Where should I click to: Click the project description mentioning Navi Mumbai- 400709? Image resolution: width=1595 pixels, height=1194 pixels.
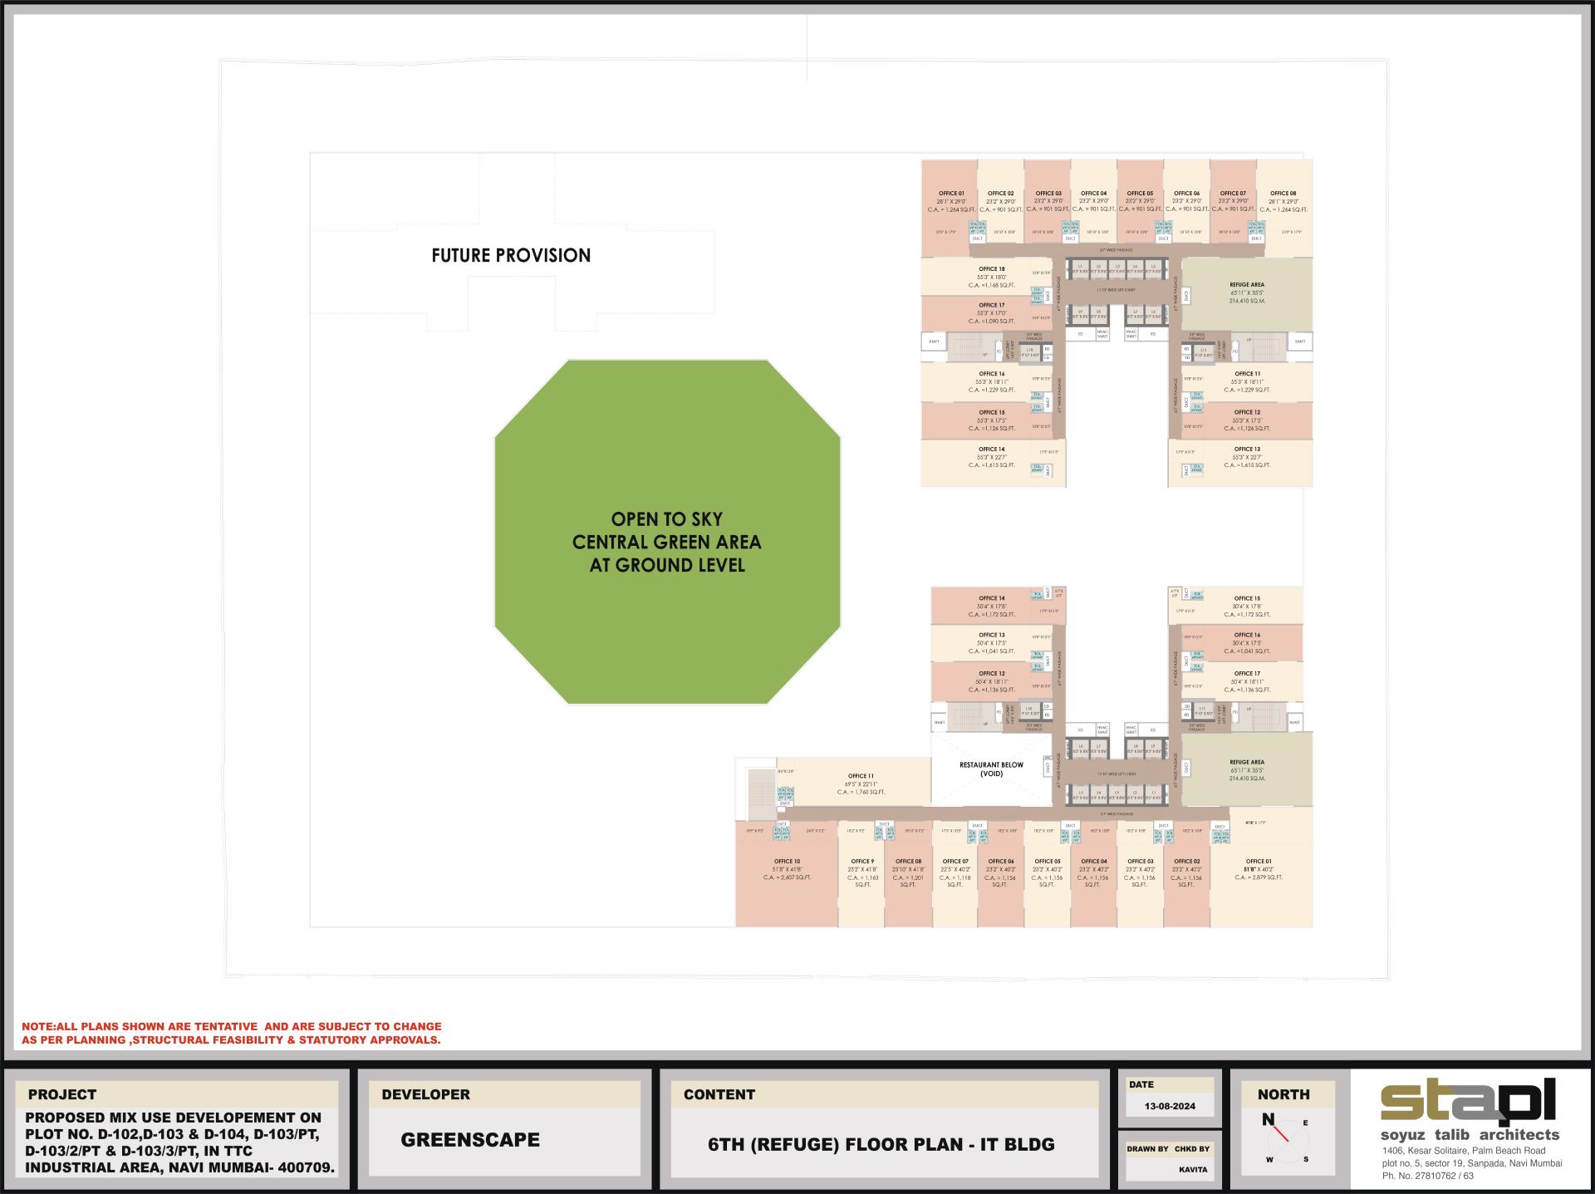click(x=180, y=1142)
